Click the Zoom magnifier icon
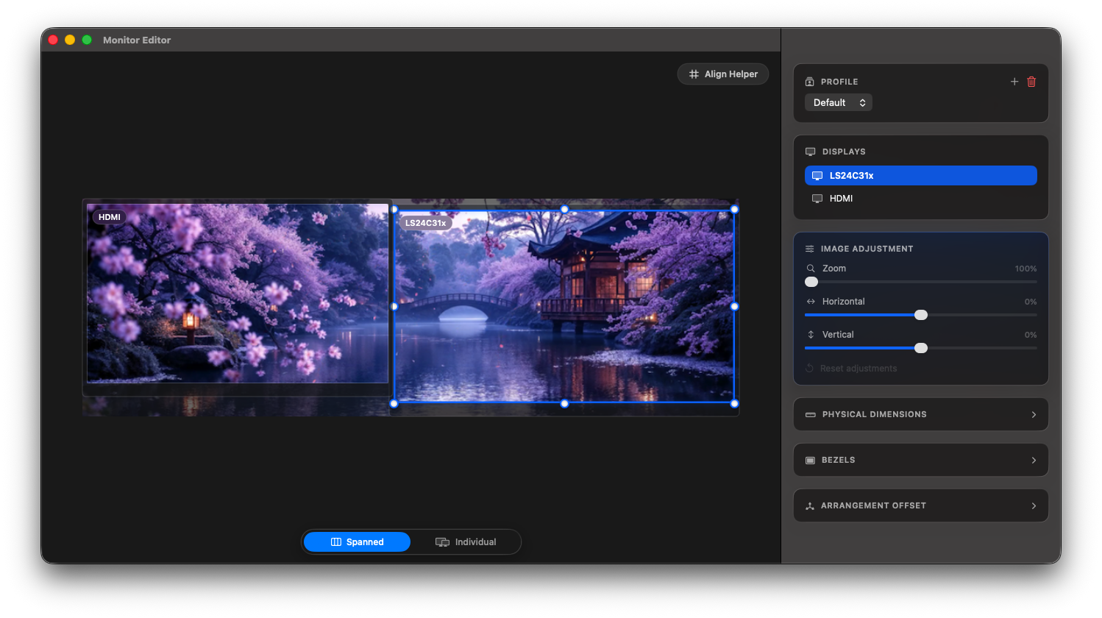Viewport: 1102px width, 618px height. coord(811,269)
